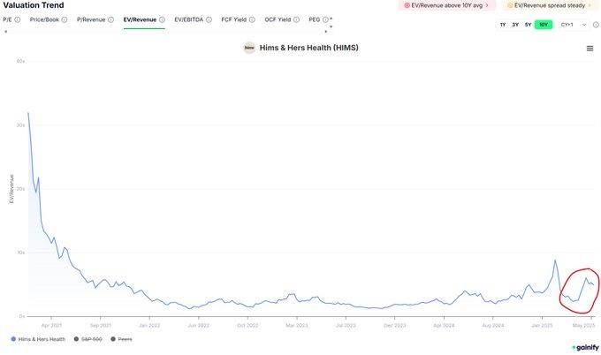Image resolution: width=601 pixels, height=355 pixels.
Task: Switch to the Price/Book tab
Action: coord(44,19)
